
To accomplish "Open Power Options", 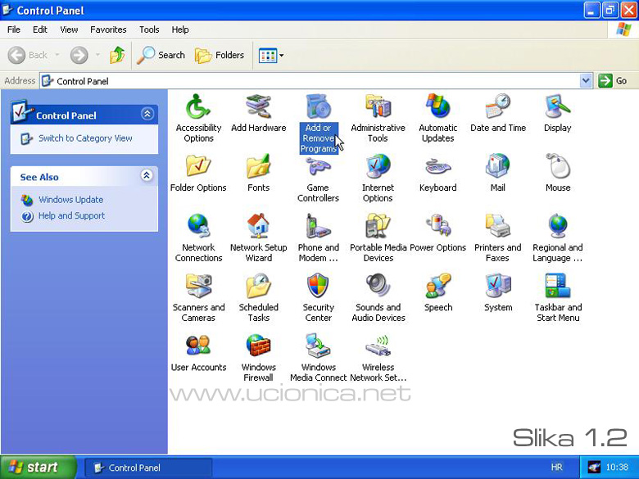I will click(x=437, y=233).
